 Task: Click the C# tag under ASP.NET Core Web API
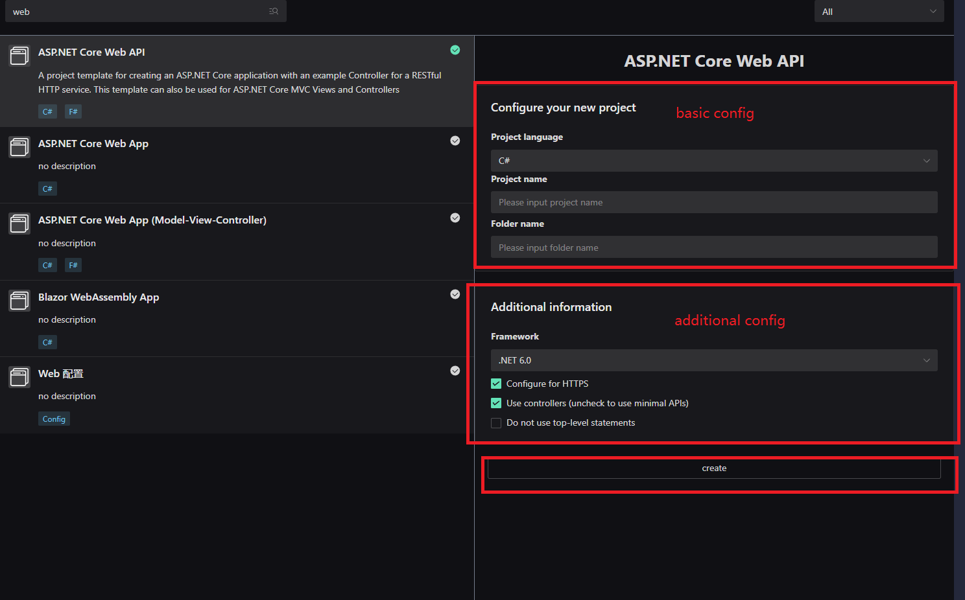(47, 111)
